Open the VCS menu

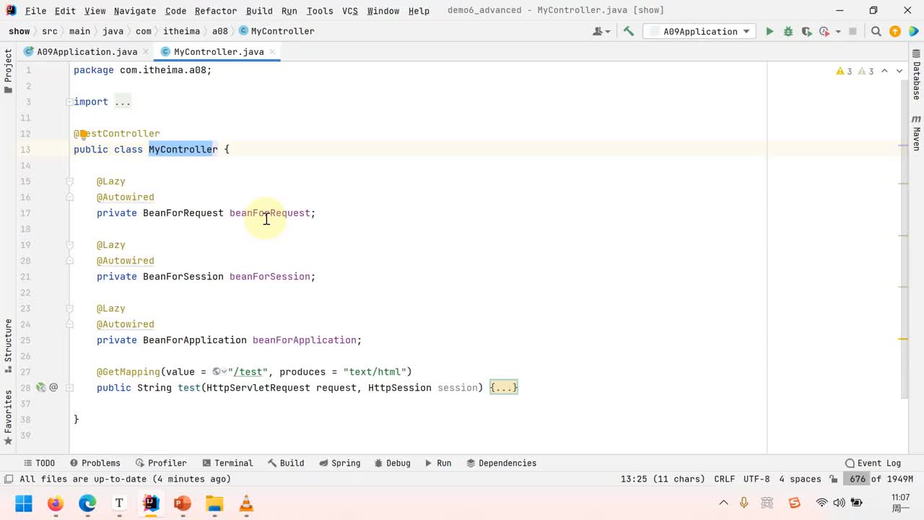pyautogui.click(x=350, y=11)
